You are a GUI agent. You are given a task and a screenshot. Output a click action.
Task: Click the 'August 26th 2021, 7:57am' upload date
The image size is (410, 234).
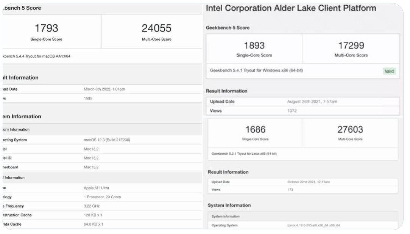pos(312,102)
